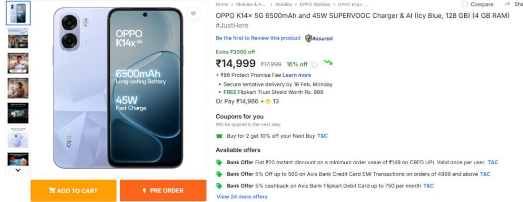523x202 pixels.
Task: Click the green price drop trend icon
Action: (x=328, y=63)
